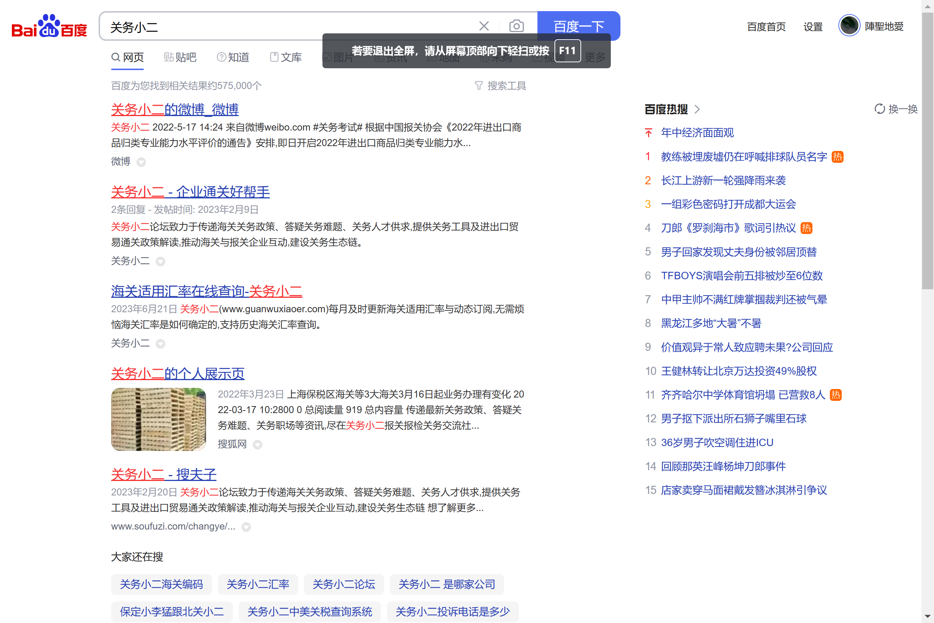Open result 关务小二 - 企业通关好帮手
Screen dimensions: 934x623
190,192
